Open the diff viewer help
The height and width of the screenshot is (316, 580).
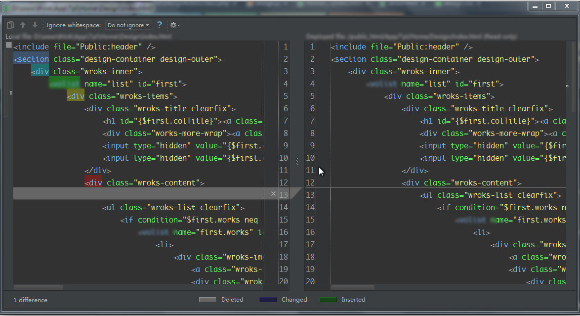(x=159, y=25)
